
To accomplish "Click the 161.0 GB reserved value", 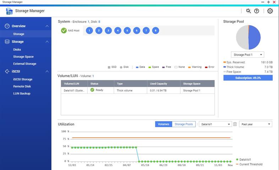I will (x=267, y=62).
